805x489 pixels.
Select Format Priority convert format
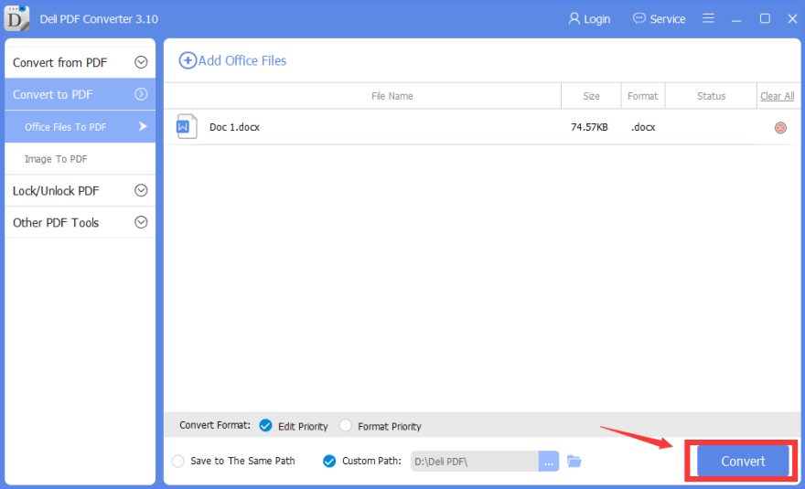click(x=346, y=425)
